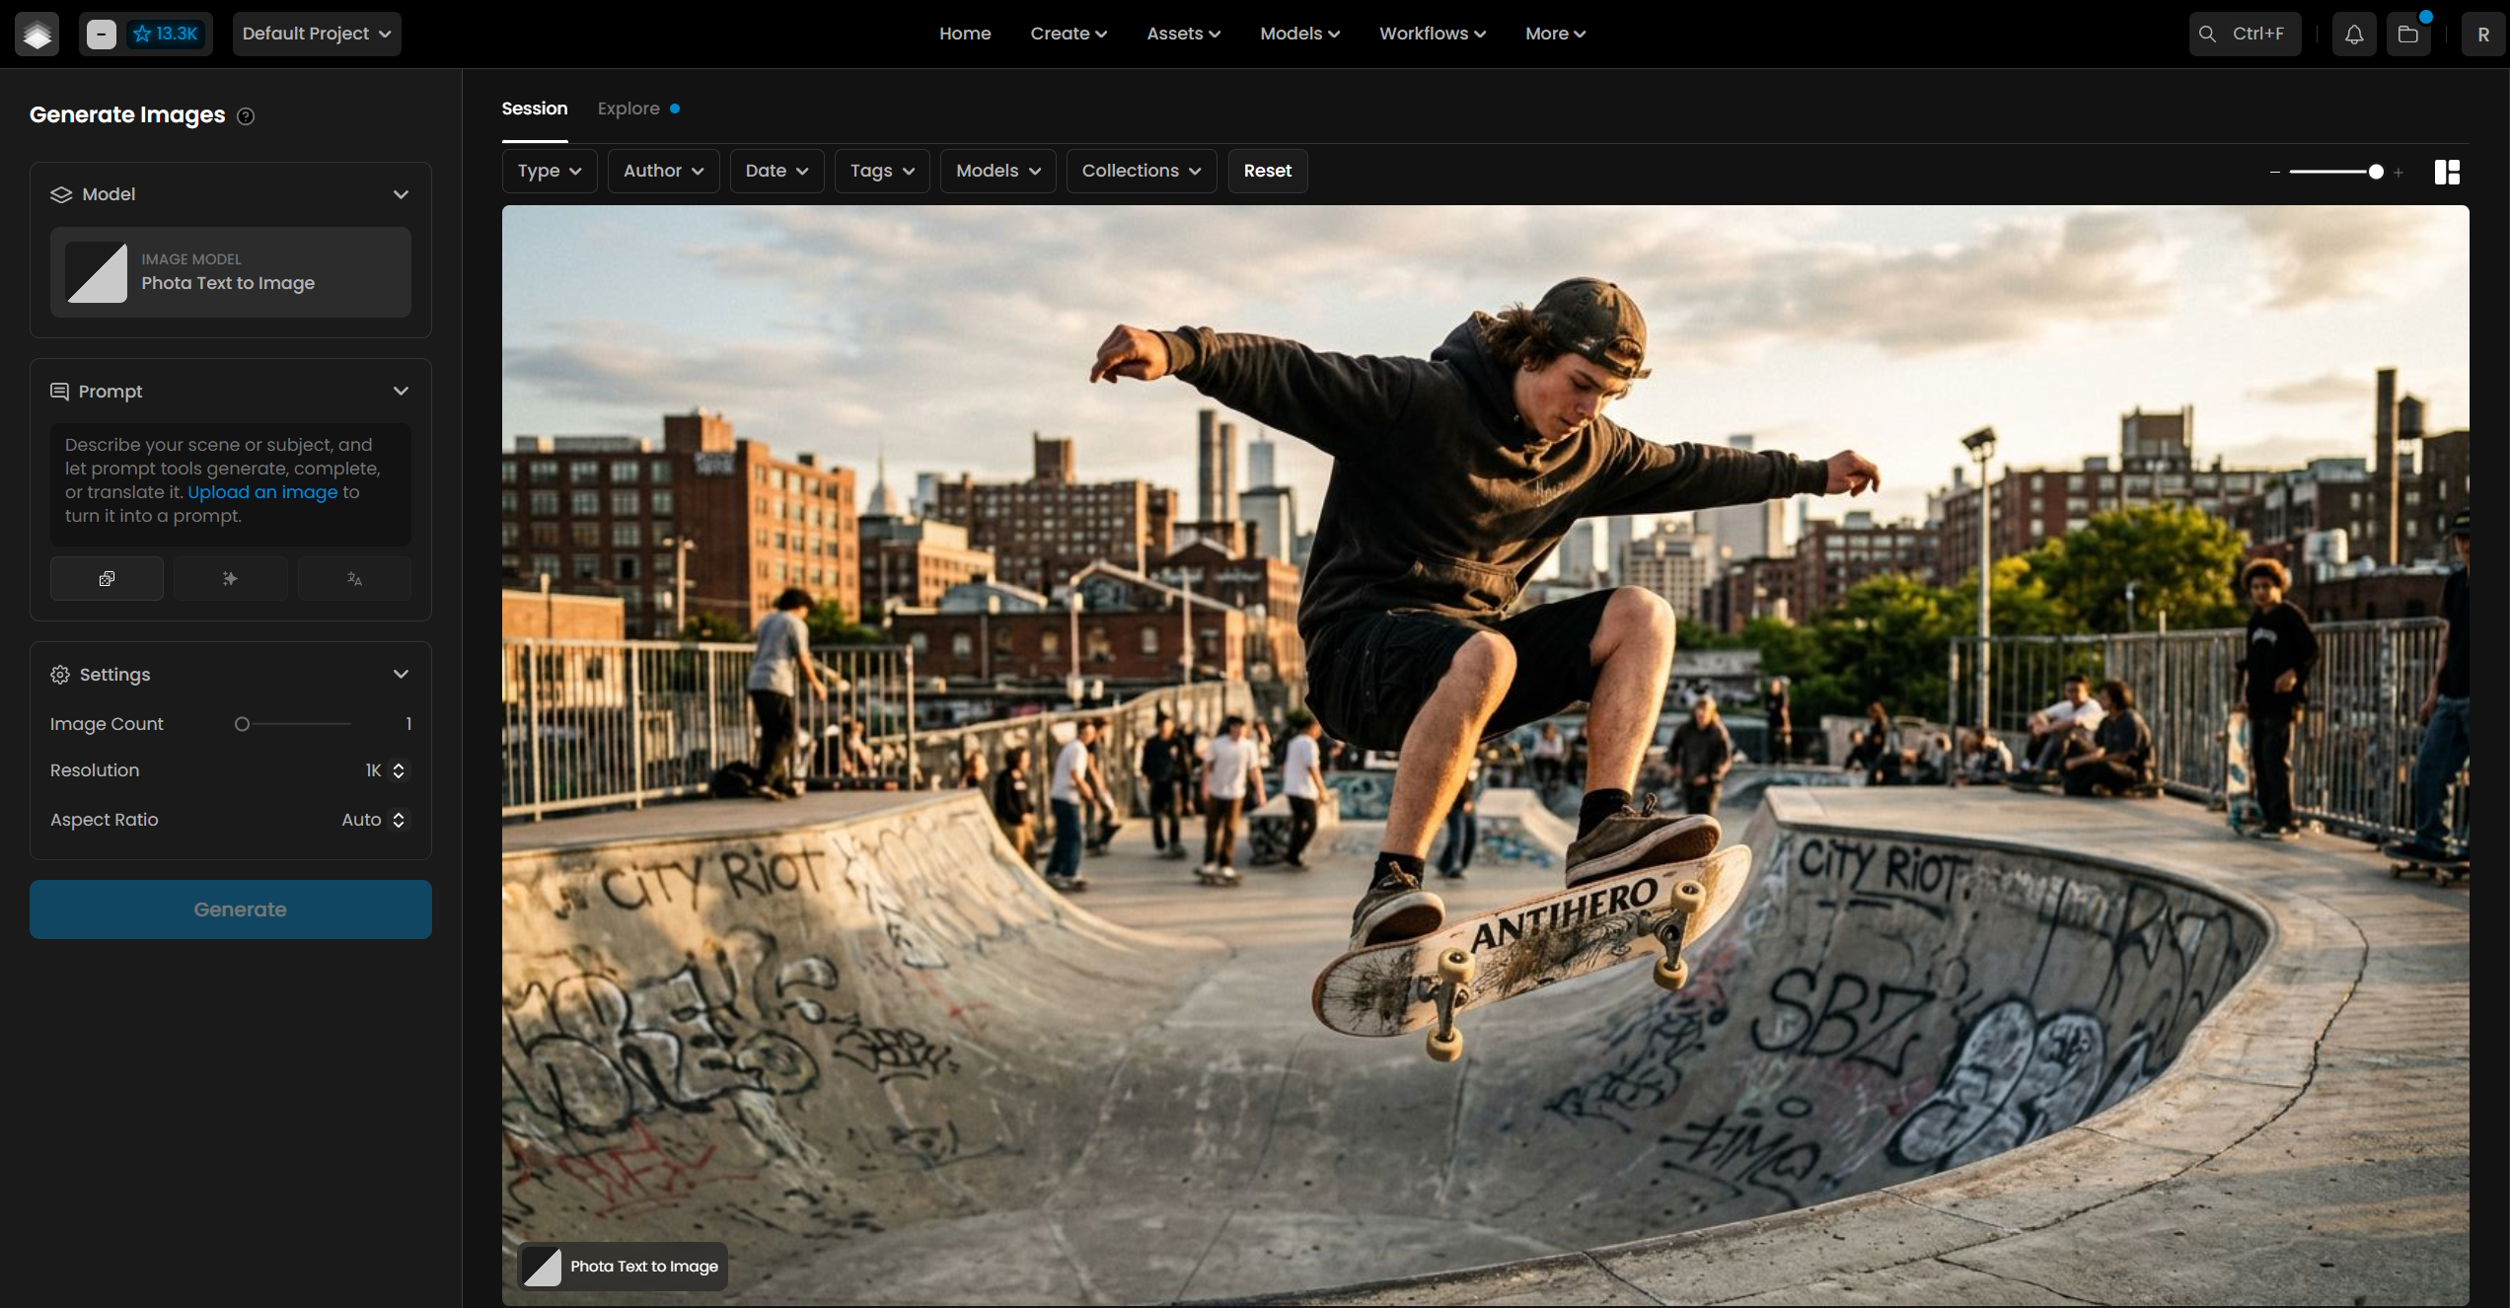Click the layers icon beside the Model heading
The image size is (2510, 1308).
coord(61,194)
